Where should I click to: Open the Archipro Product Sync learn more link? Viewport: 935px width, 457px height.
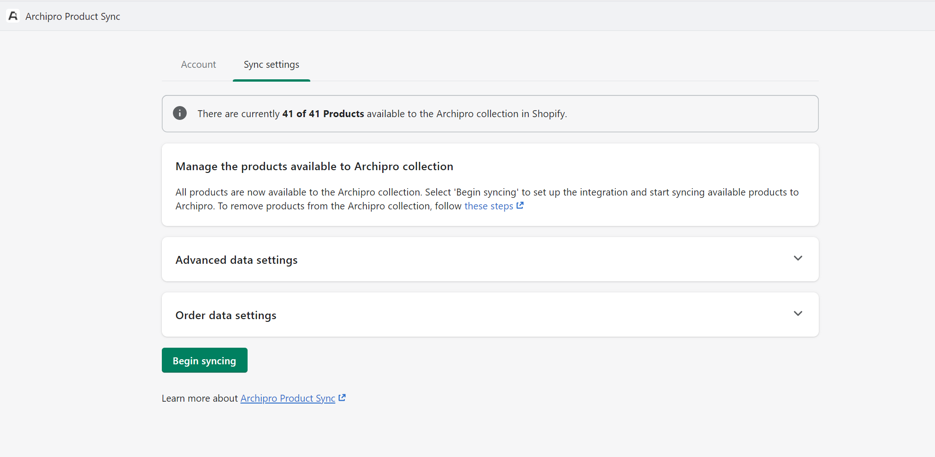(x=288, y=398)
